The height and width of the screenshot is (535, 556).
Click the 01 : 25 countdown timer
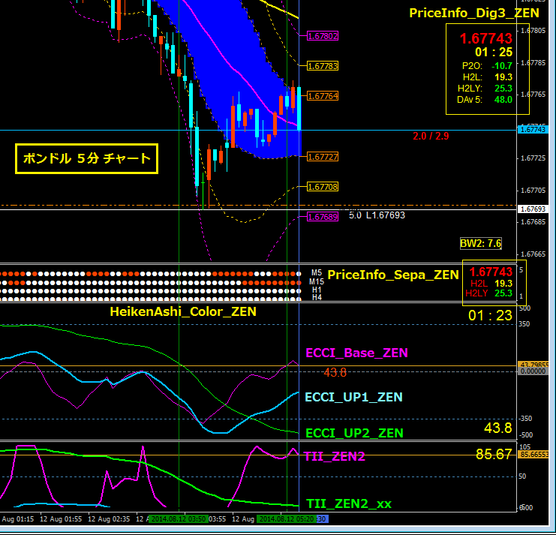494,52
